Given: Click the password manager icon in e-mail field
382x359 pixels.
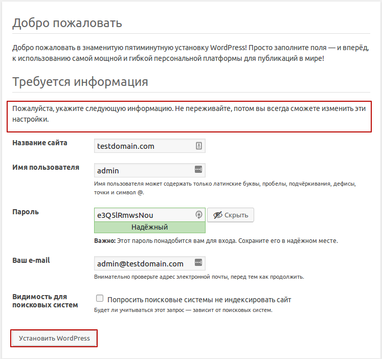Looking at the screenshot, I should [x=198, y=263].
